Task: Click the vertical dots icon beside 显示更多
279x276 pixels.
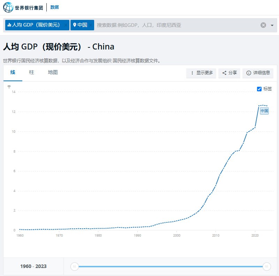Action: pos(193,73)
